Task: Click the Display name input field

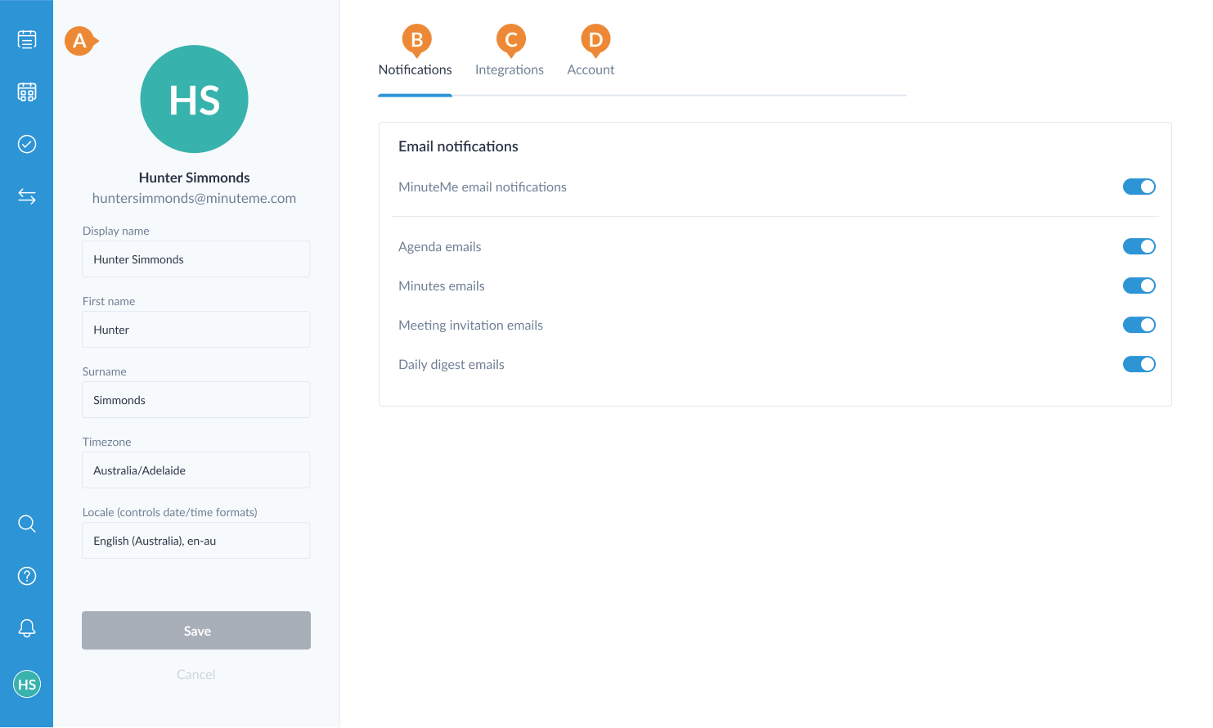Action: pos(196,259)
